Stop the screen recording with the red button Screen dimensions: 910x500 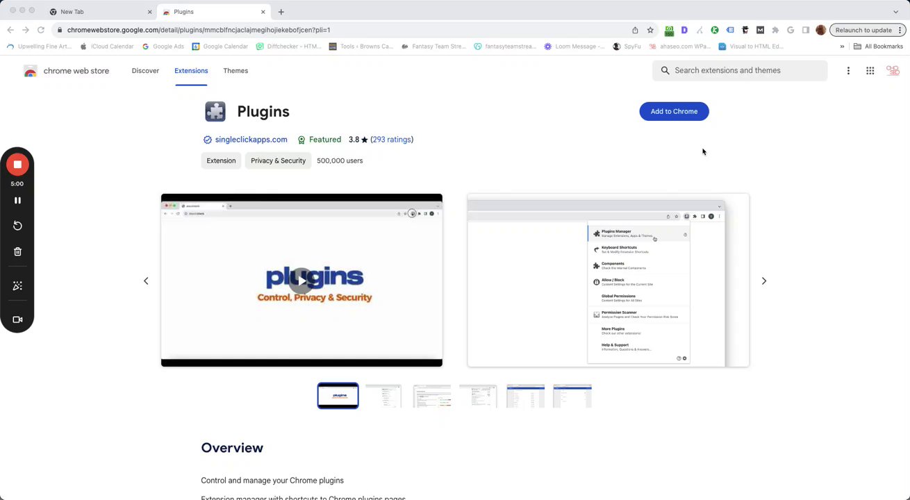click(17, 165)
